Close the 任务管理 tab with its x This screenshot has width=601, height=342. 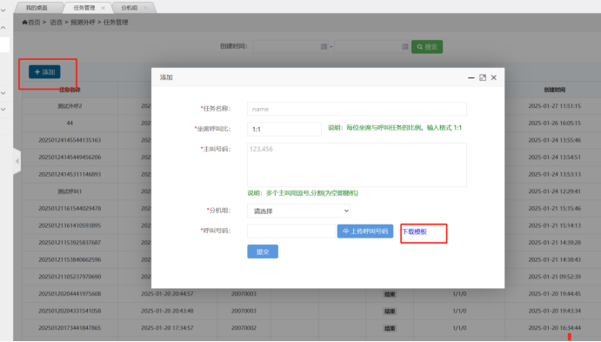click(103, 8)
